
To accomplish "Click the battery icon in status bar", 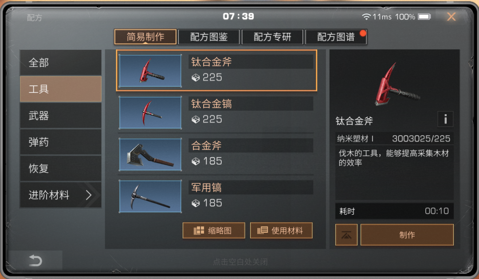I will pyautogui.click(x=424, y=16).
